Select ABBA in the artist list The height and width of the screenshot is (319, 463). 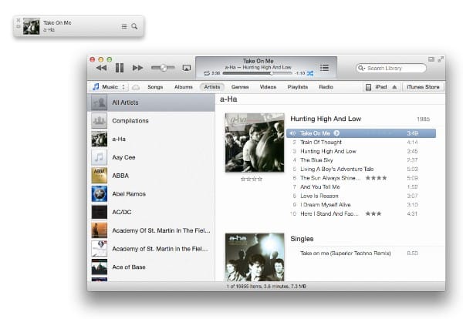(x=151, y=176)
